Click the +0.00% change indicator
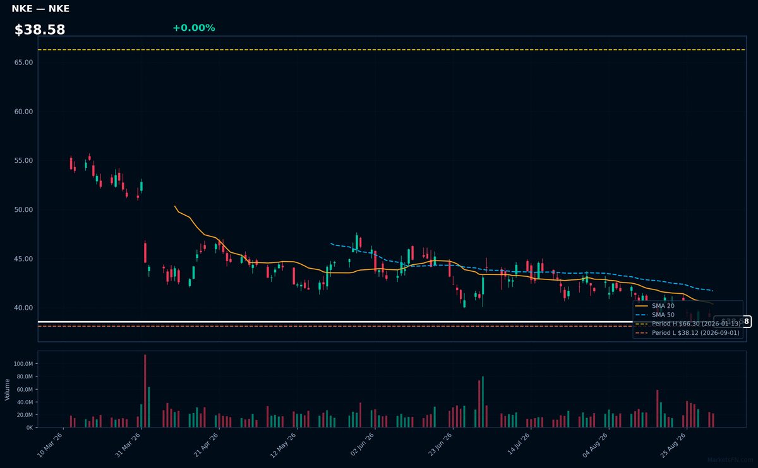Screen dimensions: 758x468 point(193,28)
